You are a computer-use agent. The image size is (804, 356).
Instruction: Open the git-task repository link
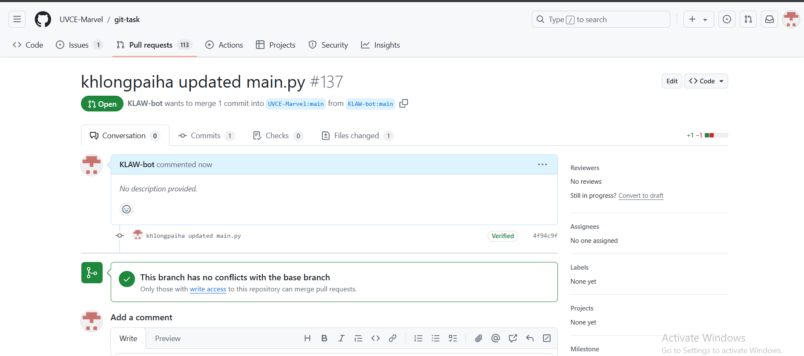point(127,20)
